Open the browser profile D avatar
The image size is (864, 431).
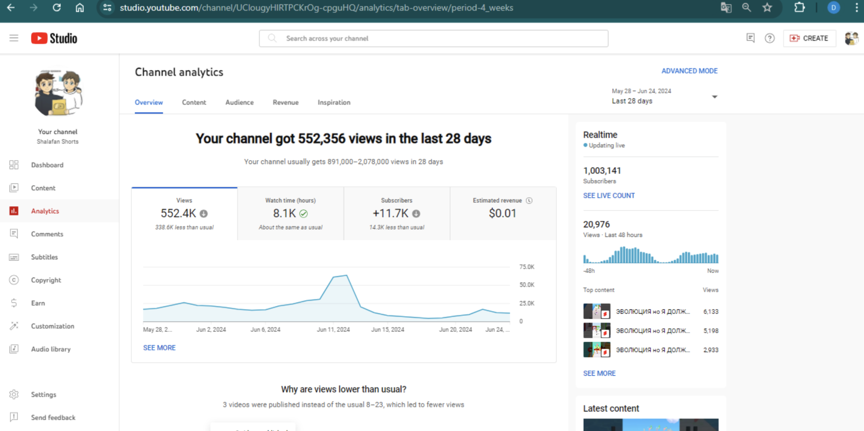[833, 7]
